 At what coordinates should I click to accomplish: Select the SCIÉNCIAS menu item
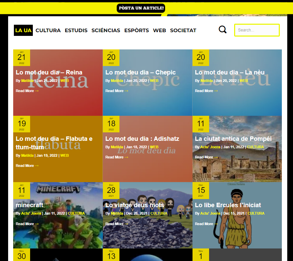[106, 30]
